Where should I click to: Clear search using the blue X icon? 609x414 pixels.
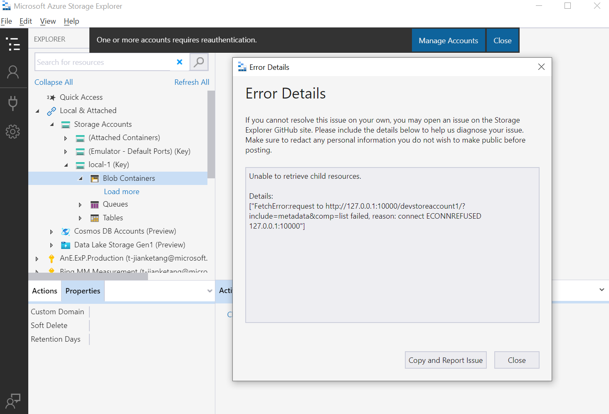[x=180, y=62]
